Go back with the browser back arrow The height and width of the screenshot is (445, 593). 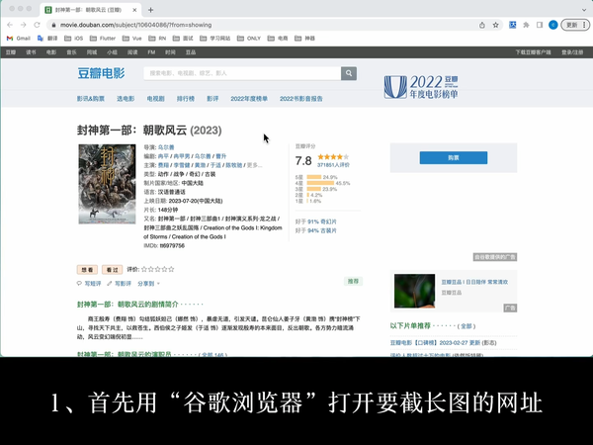click(10, 25)
